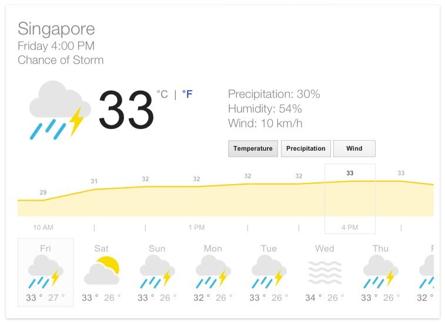Image resolution: width=445 pixels, height=322 pixels.
Task: Click the Wed day label
Action: (324, 248)
